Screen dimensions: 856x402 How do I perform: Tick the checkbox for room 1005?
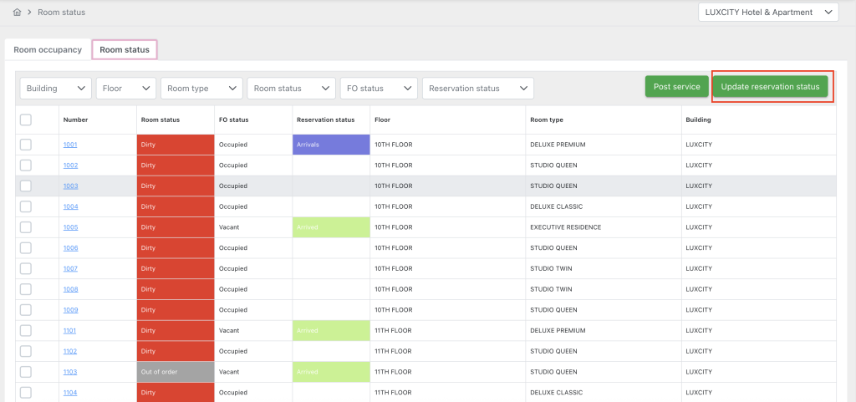point(26,227)
